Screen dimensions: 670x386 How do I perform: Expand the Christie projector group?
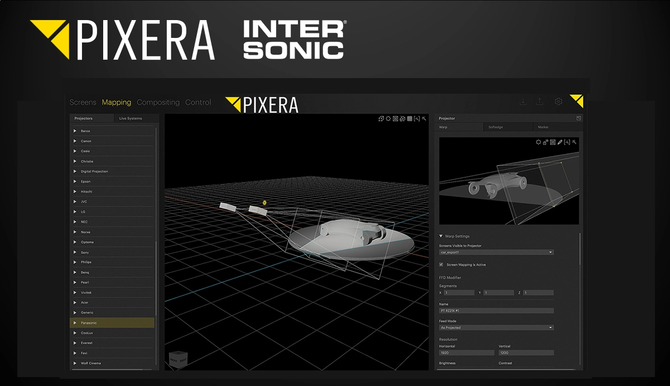point(75,161)
